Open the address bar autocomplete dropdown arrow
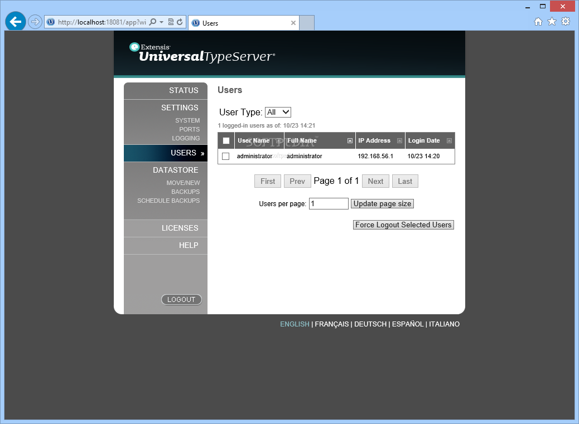This screenshot has width=579, height=424. (x=161, y=22)
